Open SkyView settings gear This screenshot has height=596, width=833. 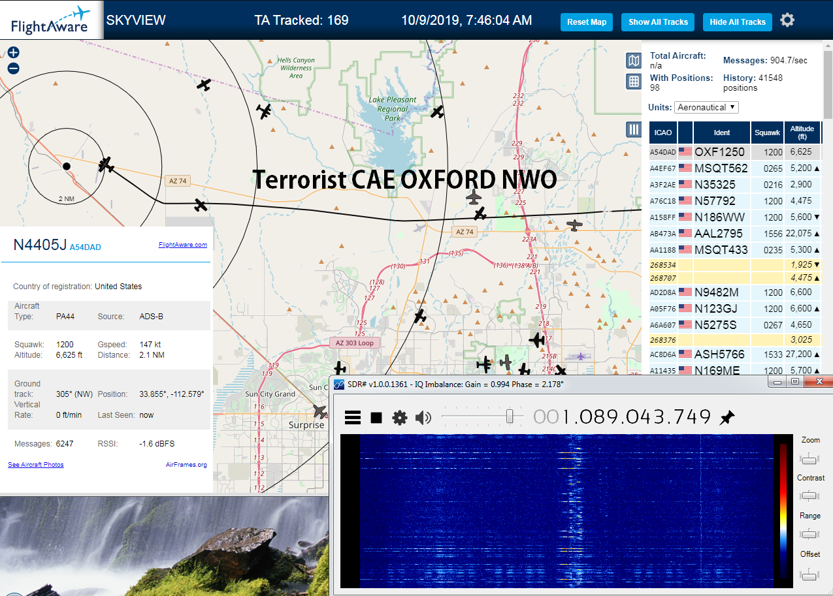click(787, 20)
